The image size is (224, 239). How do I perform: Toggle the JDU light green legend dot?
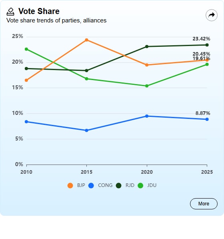(140, 185)
